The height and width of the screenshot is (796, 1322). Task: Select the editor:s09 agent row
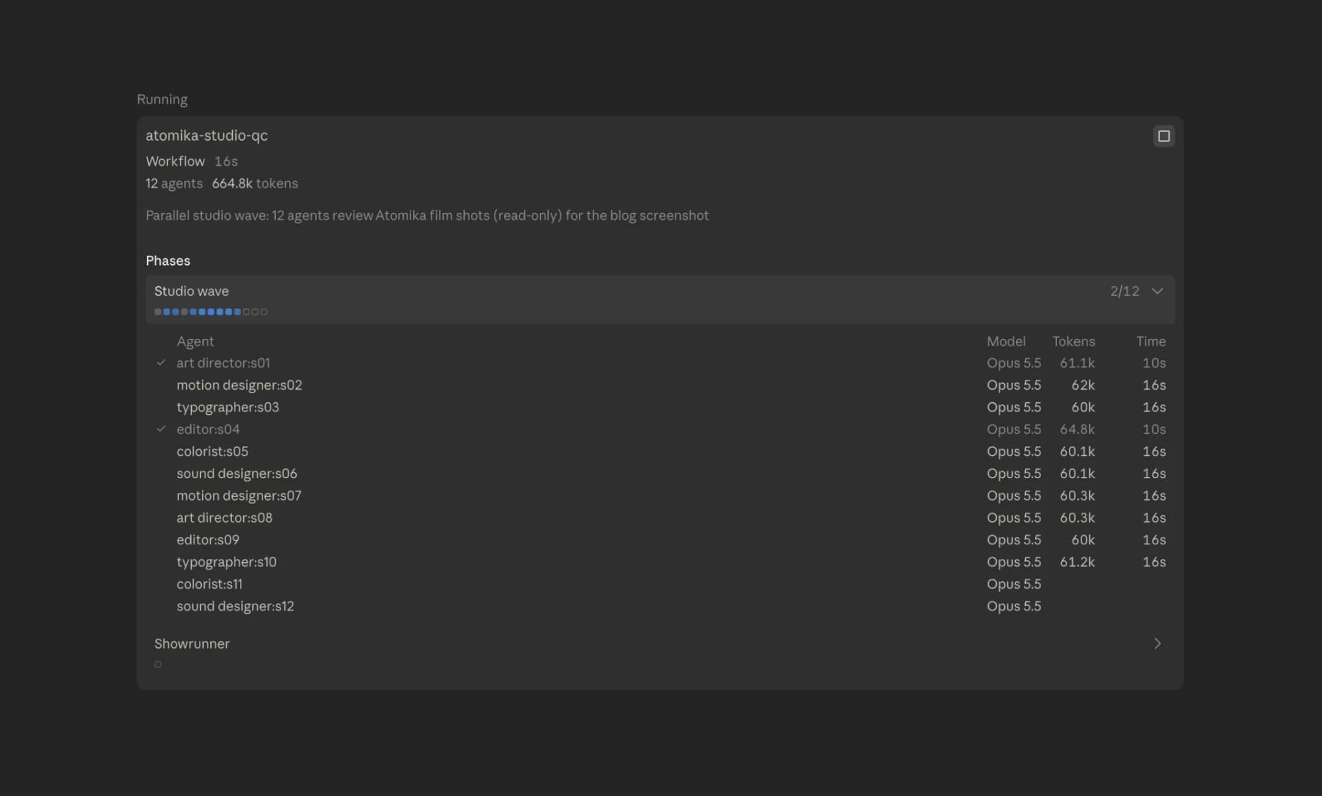click(660, 540)
